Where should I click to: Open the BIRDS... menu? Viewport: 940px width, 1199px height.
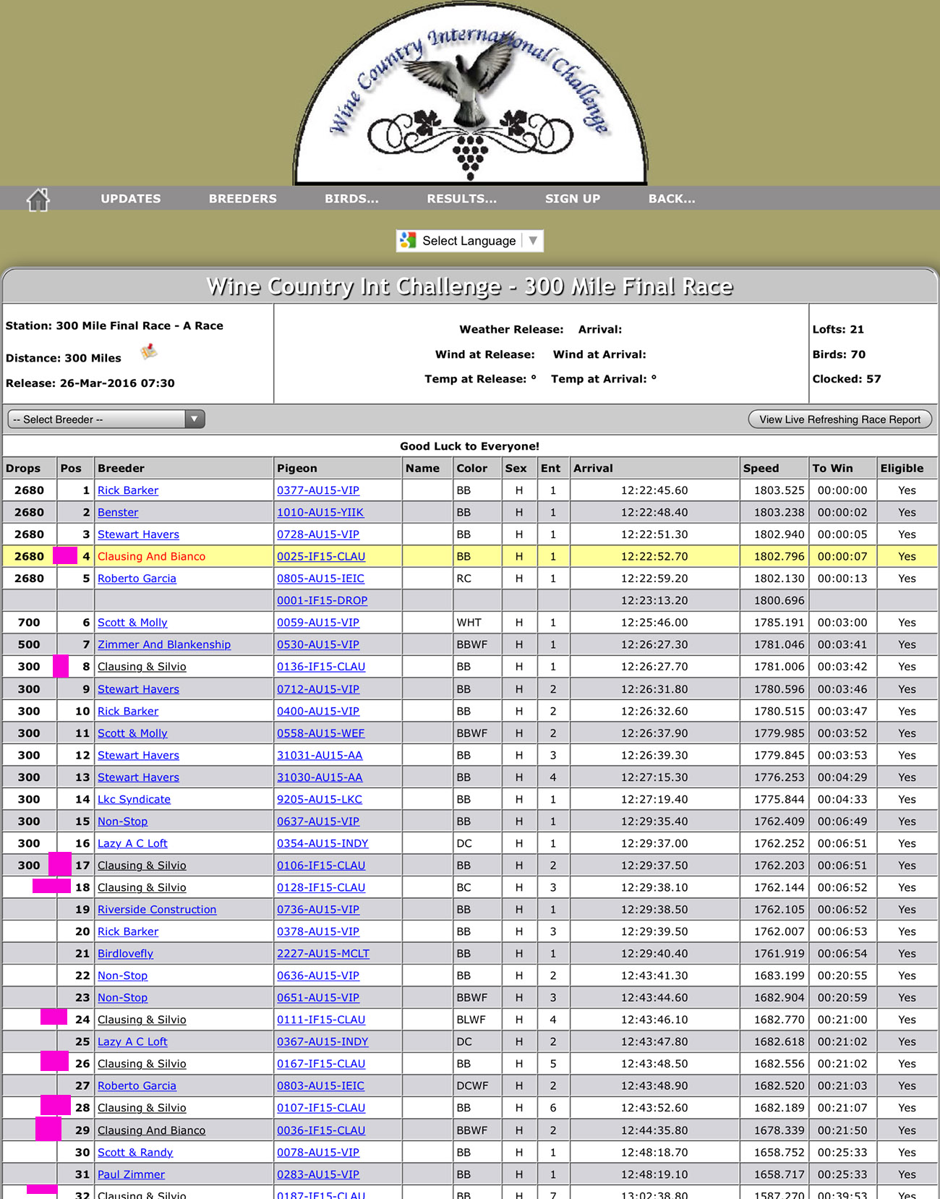pyautogui.click(x=351, y=199)
